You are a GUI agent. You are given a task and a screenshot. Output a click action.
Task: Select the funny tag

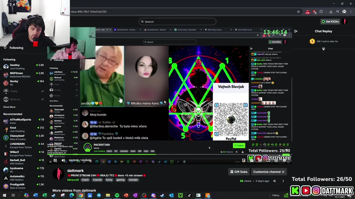(109, 180)
